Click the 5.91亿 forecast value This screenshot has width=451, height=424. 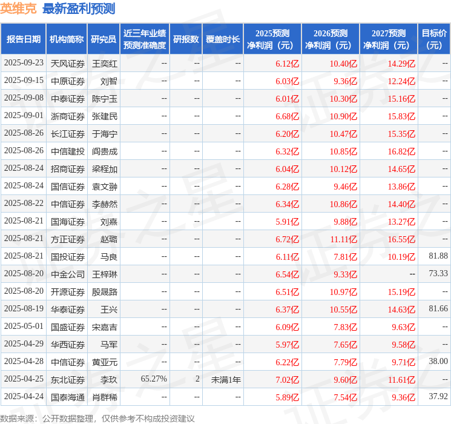[288, 222]
